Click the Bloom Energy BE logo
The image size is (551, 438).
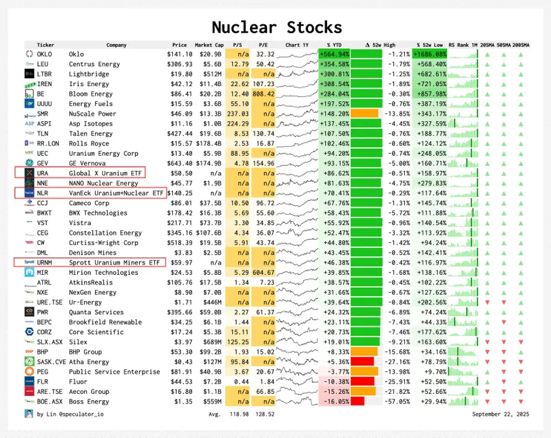[29, 94]
